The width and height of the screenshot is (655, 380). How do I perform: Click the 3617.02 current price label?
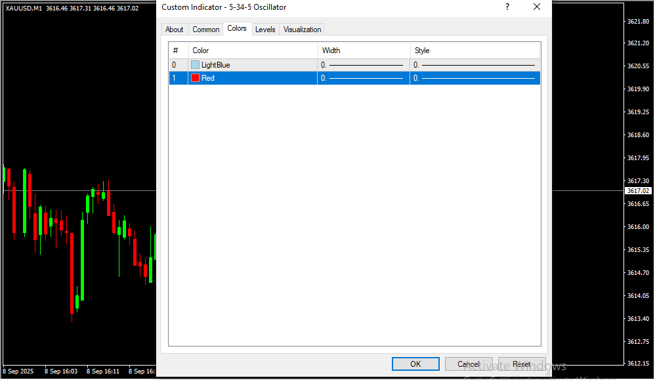pos(638,191)
